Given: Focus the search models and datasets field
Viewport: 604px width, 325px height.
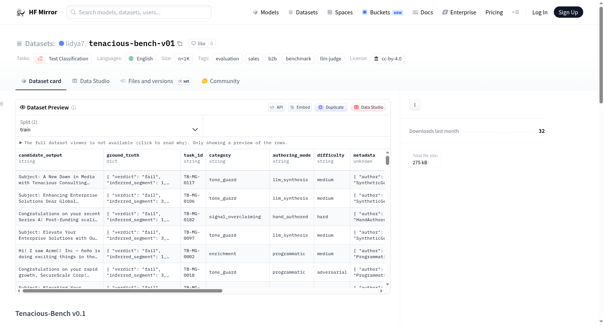Looking at the screenshot, I should (139, 12).
